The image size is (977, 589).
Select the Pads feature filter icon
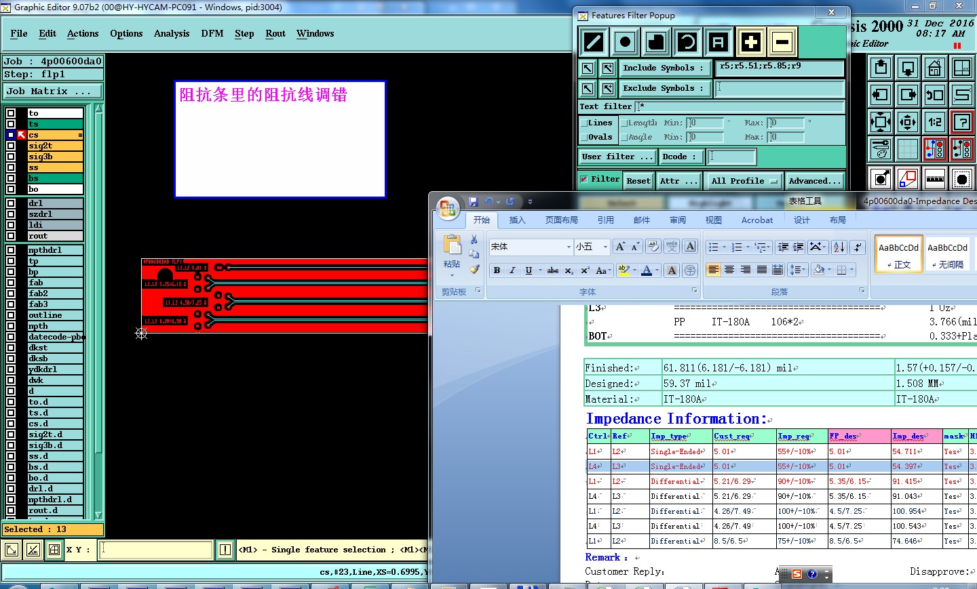pos(625,42)
